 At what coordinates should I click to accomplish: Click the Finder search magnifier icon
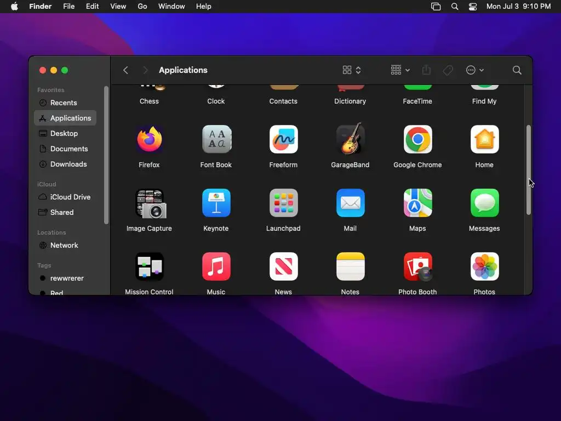pos(517,70)
